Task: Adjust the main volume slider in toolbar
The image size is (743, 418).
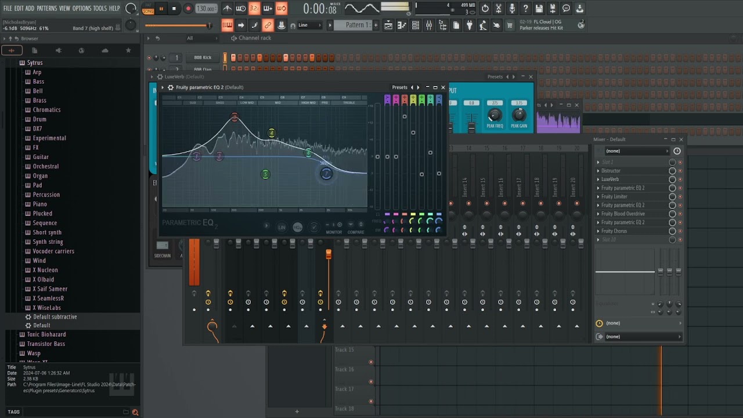Action: coord(179,25)
